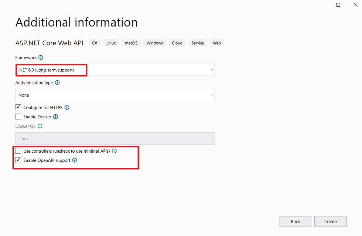Check the Enable Docker checkbox
This screenshot has height=236, width=362.
click(18, 117)
